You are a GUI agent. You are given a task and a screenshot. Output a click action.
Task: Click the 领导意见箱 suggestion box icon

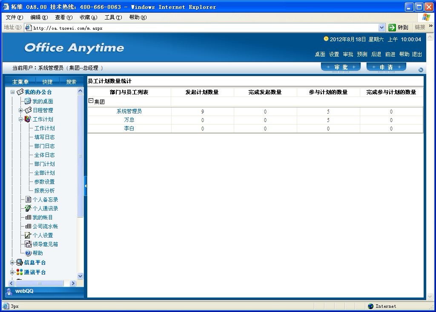click(x=28, y=244)
